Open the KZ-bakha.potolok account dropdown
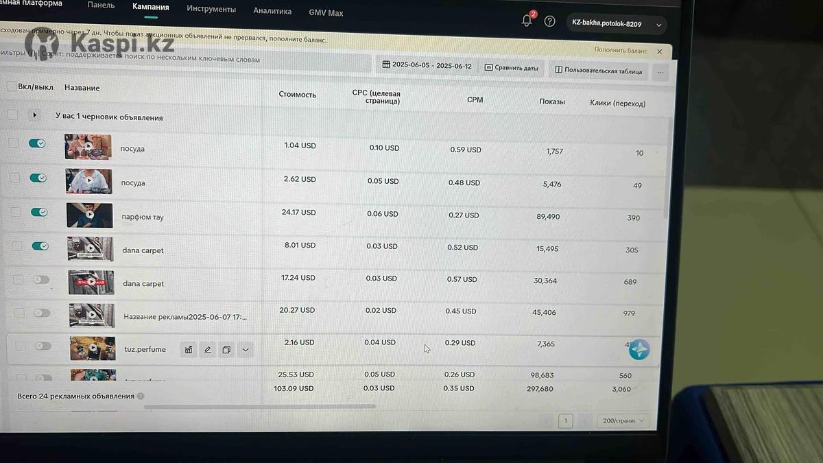Screen dimensions: 823x463 [616, 24]
